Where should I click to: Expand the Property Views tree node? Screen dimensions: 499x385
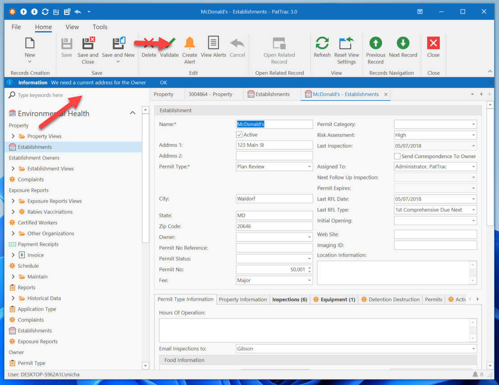point(13,136)
